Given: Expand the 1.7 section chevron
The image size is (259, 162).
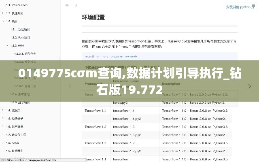Looking at the screenshot, I should tap(3, 134).
